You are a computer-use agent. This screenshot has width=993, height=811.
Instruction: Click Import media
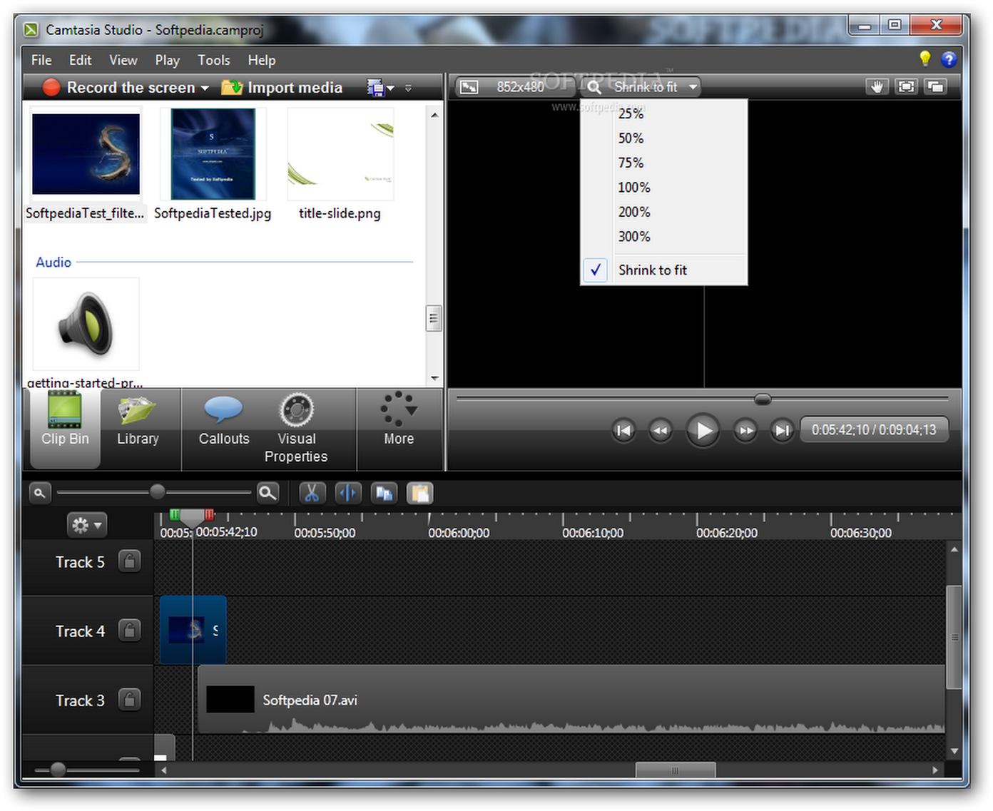(x=282, y=87)
